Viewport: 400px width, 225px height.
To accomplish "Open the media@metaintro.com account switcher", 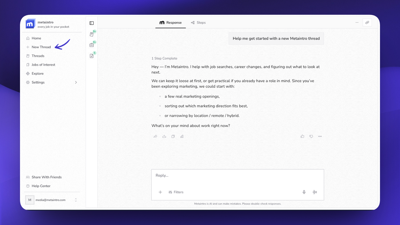I will 52,200.
